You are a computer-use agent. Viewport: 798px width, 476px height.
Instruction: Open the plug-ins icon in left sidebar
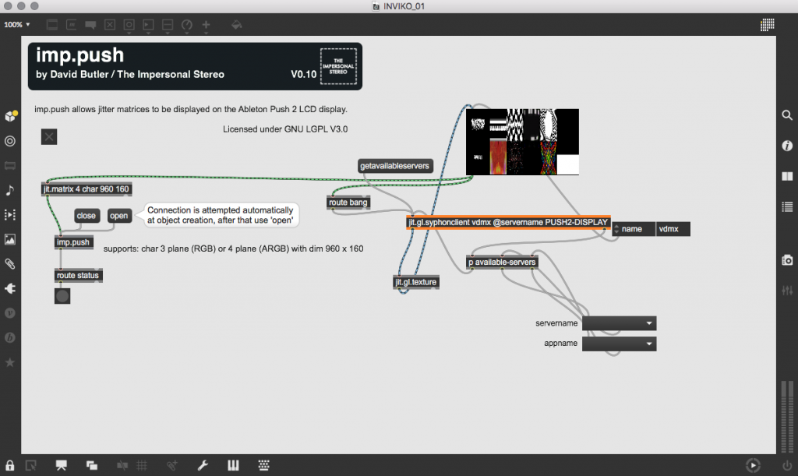pos(9,288)
